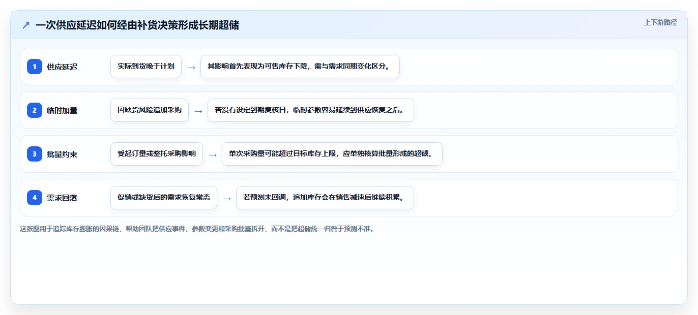Image resolution: width=698 pixels, height=315 pixels.
Task: Click the box starting 单次采购量可能超过目标库存上限
Action: tap(332, 154)
